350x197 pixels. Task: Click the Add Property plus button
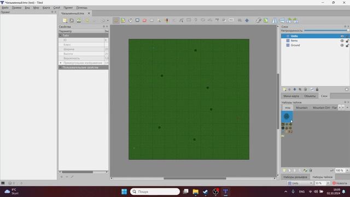[x=62, y=177]
